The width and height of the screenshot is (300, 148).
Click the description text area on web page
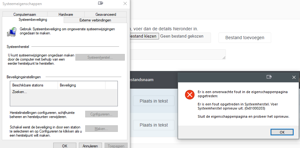pos(178,55)
